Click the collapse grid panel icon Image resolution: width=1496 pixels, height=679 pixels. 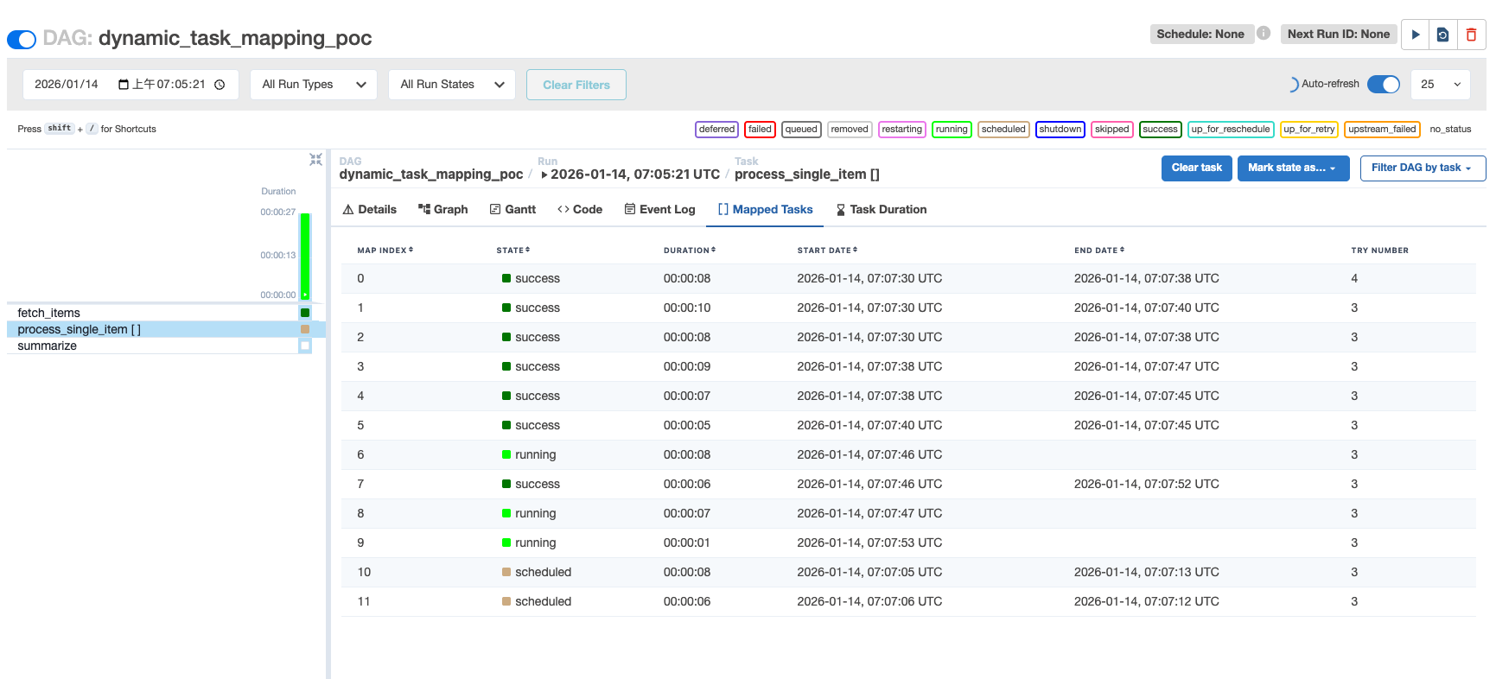click(315, 160)
